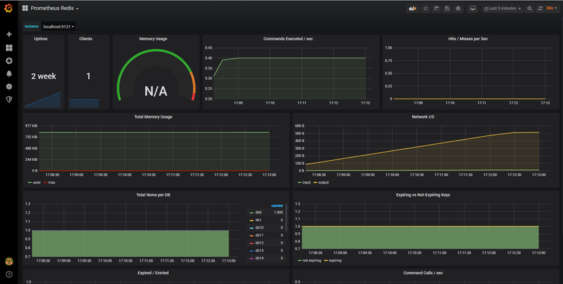Open the Uptime panel title menu
This screenshot has width=563, height=284.
(x=40, y=39)
